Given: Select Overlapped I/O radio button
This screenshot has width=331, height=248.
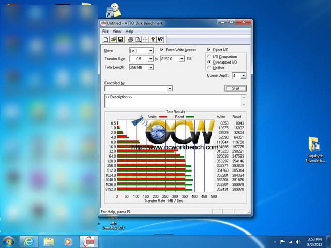Looking at the screenshot, I should pos(209,62).
